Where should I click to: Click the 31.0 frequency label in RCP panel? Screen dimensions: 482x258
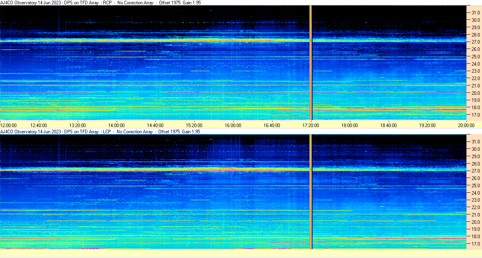pyautogui.click(x=475, y=12)
